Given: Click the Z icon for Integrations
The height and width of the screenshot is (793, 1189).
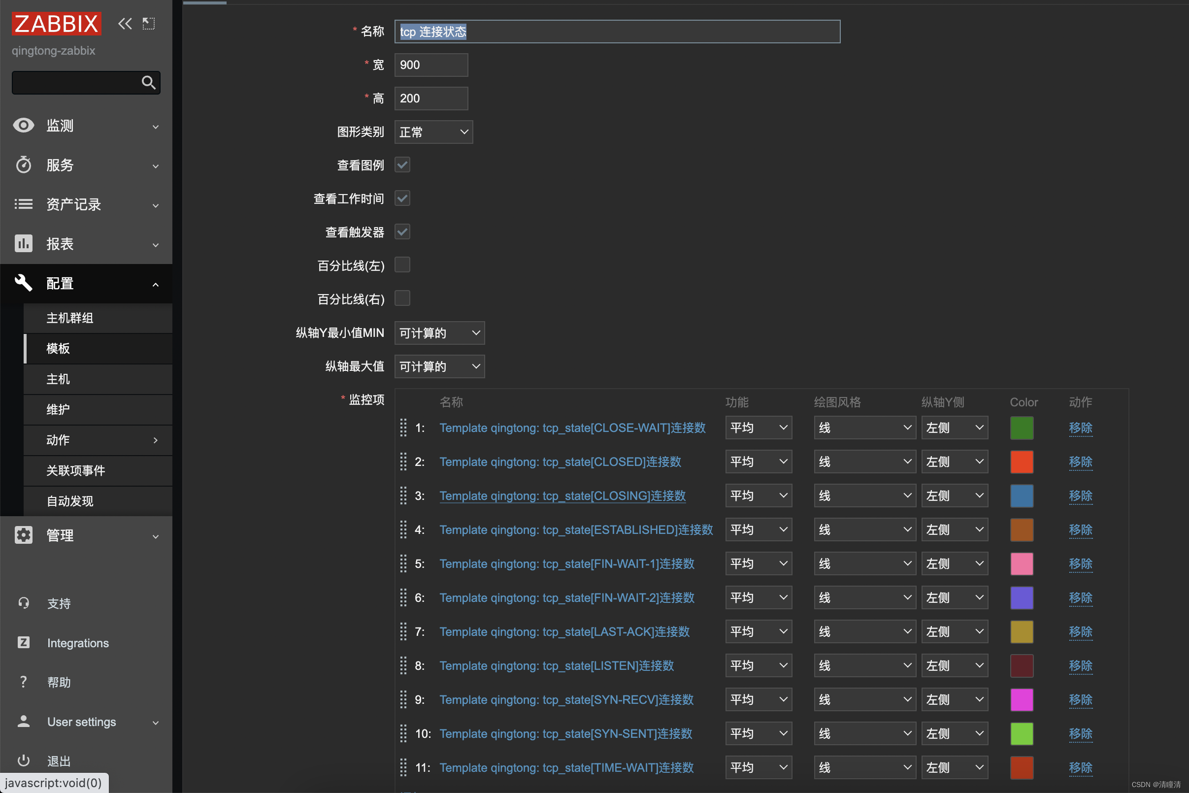Looking at the screenshot, I should click(x=23, y=642).
